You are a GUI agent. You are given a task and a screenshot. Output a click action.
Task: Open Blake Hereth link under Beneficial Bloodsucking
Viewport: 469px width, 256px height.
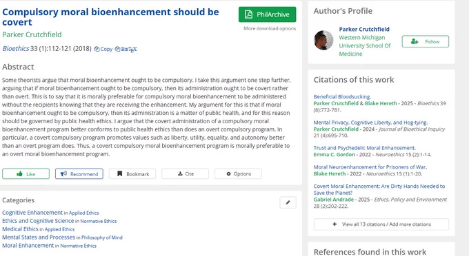pyautogui.click(x=381, y=103)
